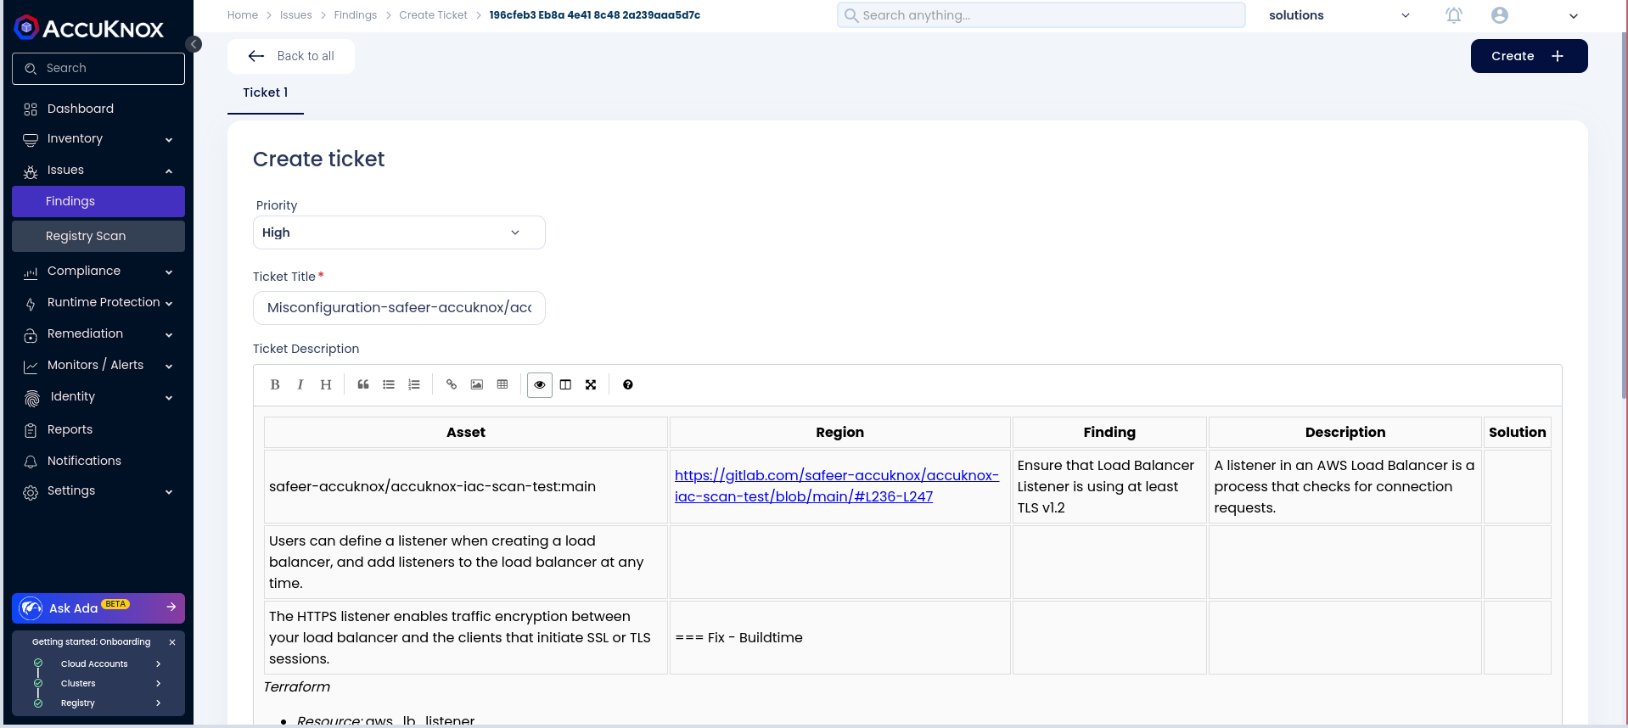Insert link via editor toolbar
This screenshot has width=1628, height=728.
[452, 384]
